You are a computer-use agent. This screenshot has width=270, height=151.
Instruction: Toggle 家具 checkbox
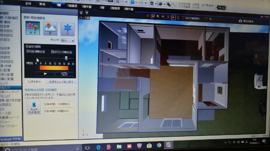pos(193,5)
